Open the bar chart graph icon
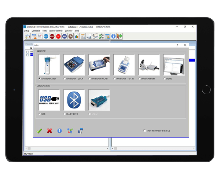 point(77,37)
